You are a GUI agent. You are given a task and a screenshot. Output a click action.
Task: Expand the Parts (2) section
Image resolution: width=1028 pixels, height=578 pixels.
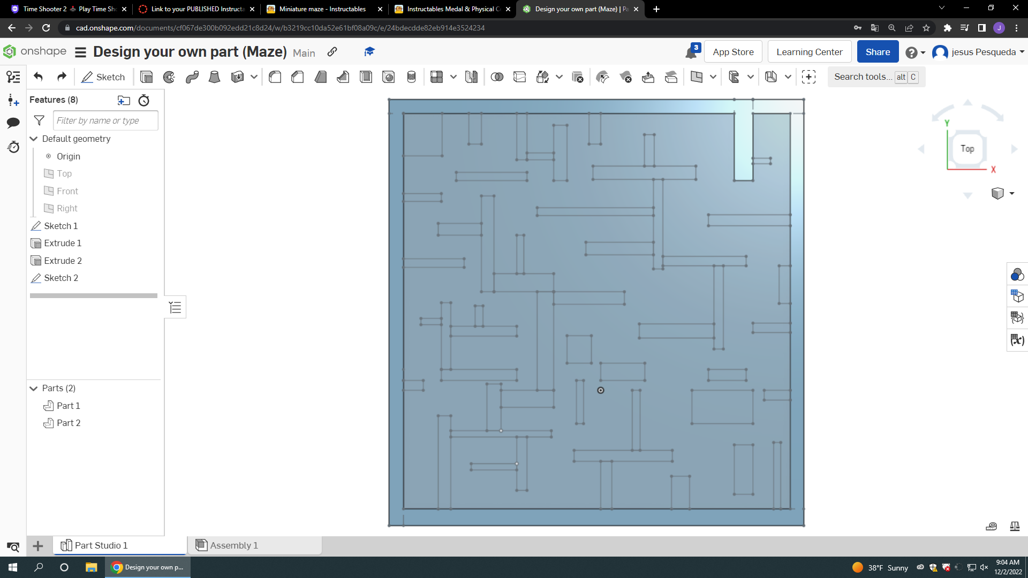[33, 387]
